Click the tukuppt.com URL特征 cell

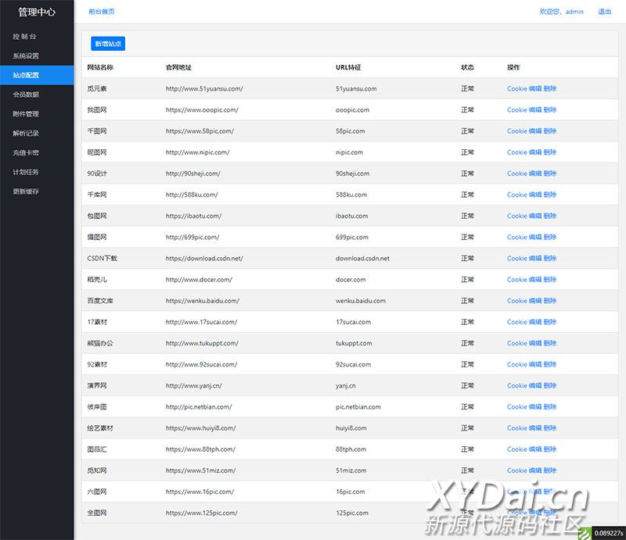tap(354, 343)
